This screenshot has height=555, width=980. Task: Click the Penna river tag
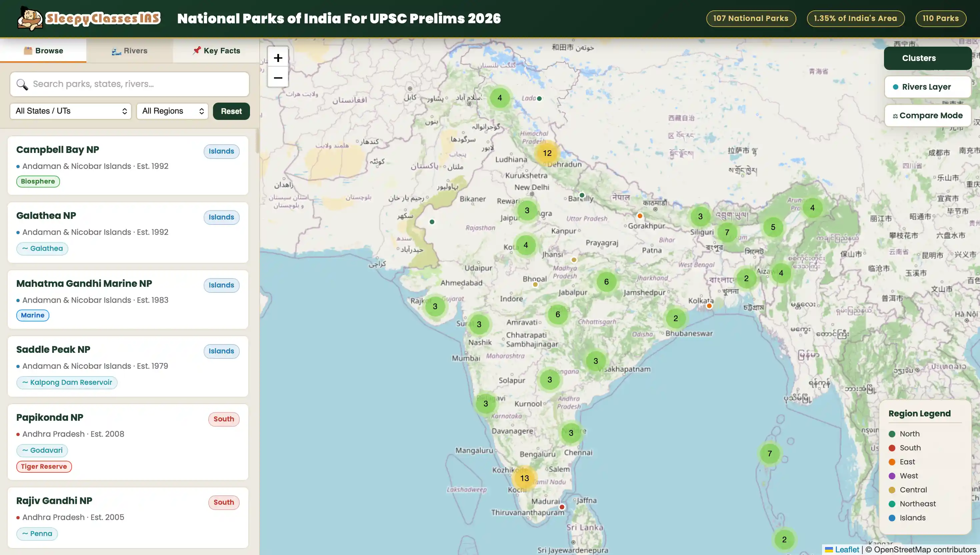(x=37, y=534)
